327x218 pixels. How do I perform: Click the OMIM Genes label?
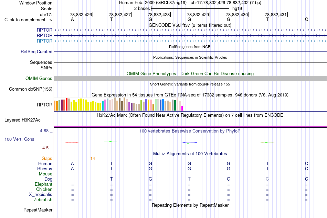[x=39, y=78]
